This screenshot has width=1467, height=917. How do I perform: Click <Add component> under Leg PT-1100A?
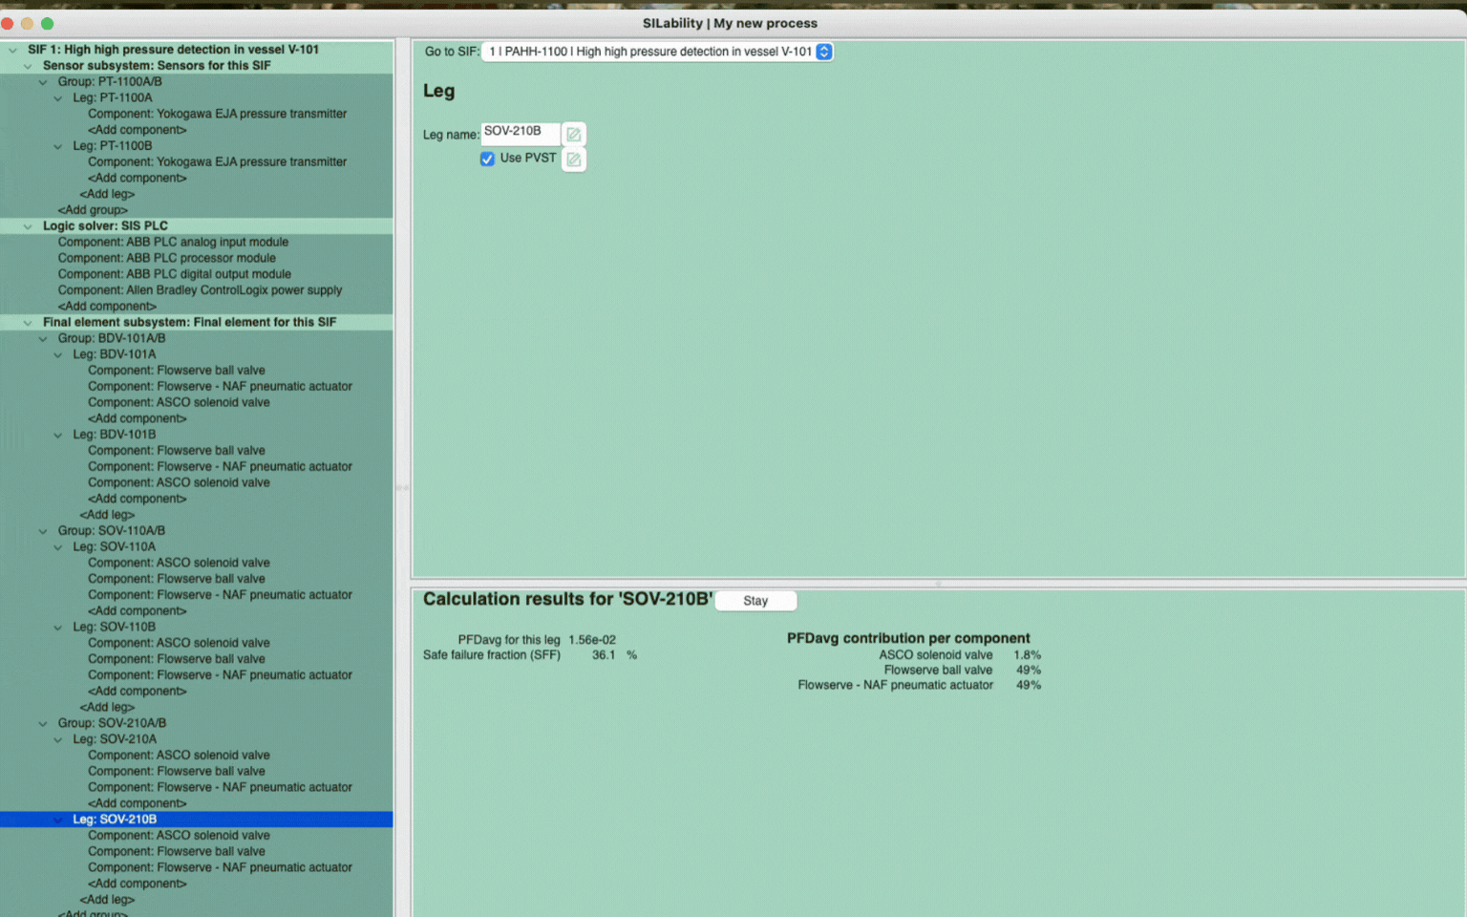tap(137, 130)
